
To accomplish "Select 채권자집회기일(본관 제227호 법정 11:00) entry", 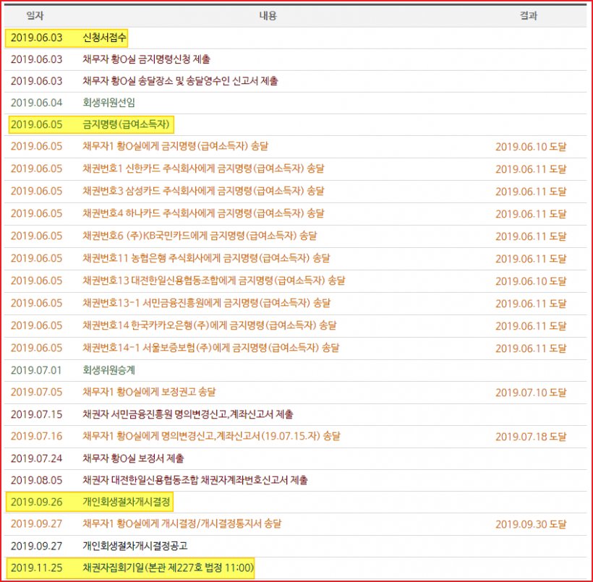I will 168,568.
